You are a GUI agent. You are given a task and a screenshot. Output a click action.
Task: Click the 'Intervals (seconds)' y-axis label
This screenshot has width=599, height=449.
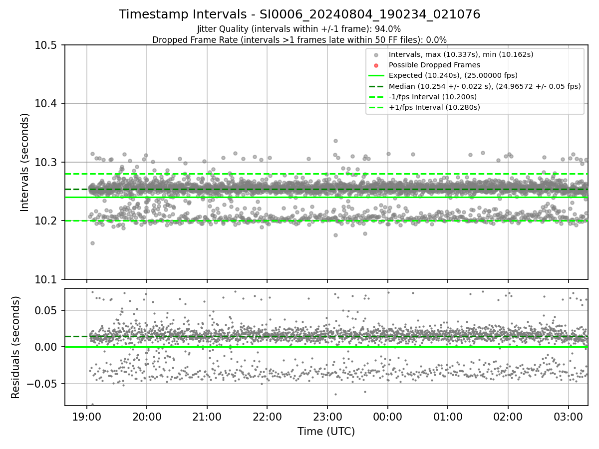tap(25, 162)
